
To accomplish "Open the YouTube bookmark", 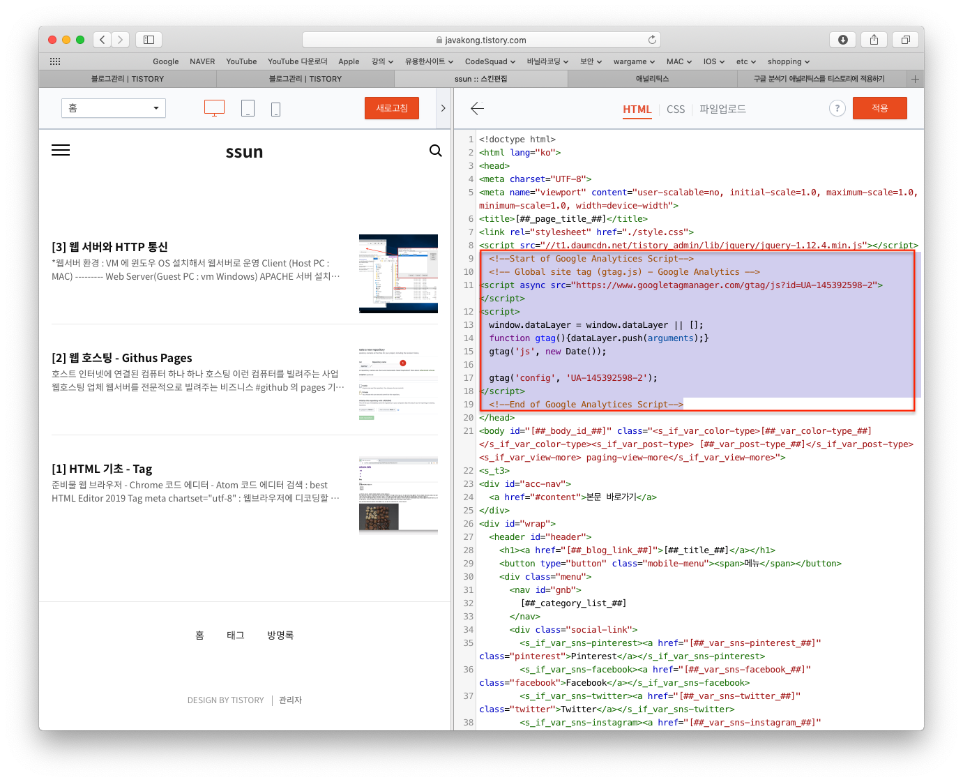I will click(241, 61).
